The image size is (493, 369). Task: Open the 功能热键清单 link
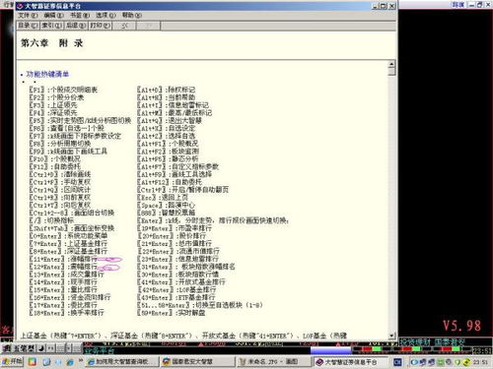(x=47, y=74)
